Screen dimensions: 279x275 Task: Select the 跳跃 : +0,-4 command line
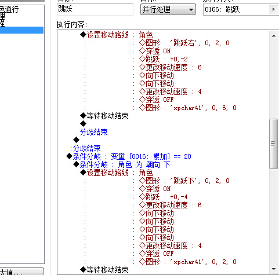(164, 197)
